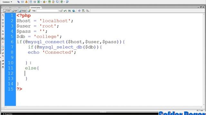The width and height of the screenshot is (206, 115).
Task: Open the Common insert category dropdown
Action: (7, 2)
